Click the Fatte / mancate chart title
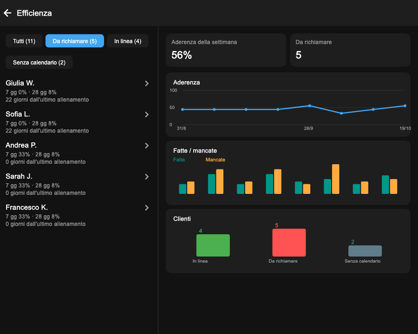Screen dimensions: 418x334 (195, 151)
